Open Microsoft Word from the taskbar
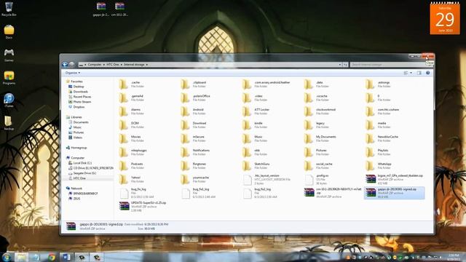This screenshot has height=262, width=466. pos(66,257)
